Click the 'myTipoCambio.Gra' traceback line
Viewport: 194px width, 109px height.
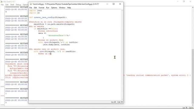tap(19, 68)
